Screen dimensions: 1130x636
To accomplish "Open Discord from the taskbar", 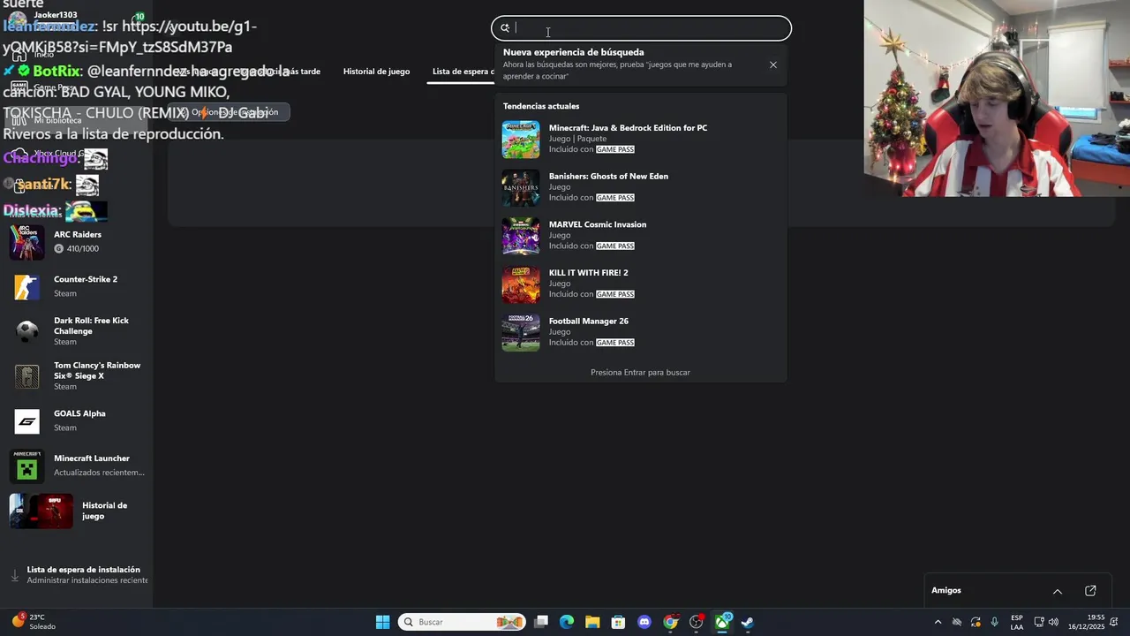I will click(x=644, y=622).
